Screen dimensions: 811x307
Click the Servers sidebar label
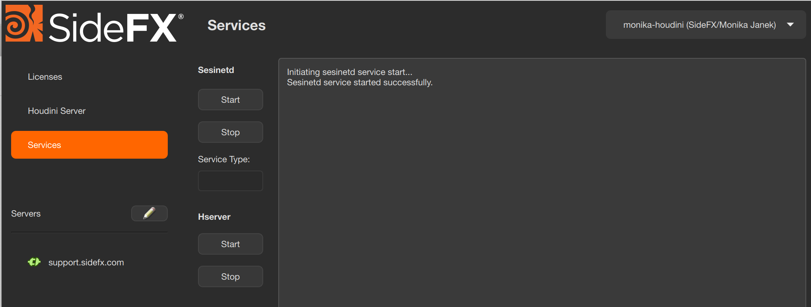point(26,213)
